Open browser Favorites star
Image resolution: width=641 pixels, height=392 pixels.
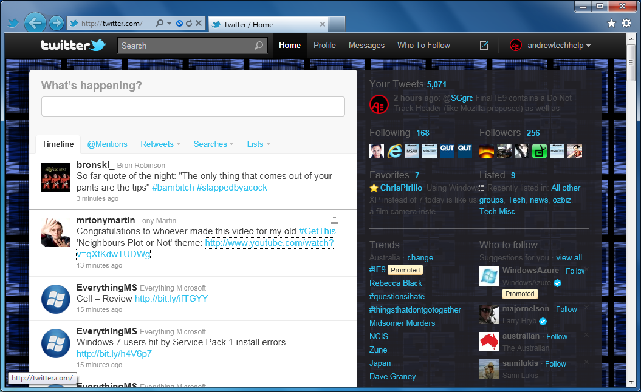point(611,23)
